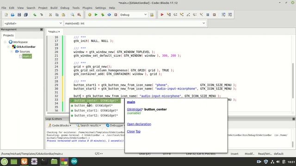Image resolution: width=296 pixels, height=166 pixels.
Task: Click the Save all files icon
Action: (x=26, y=15)
